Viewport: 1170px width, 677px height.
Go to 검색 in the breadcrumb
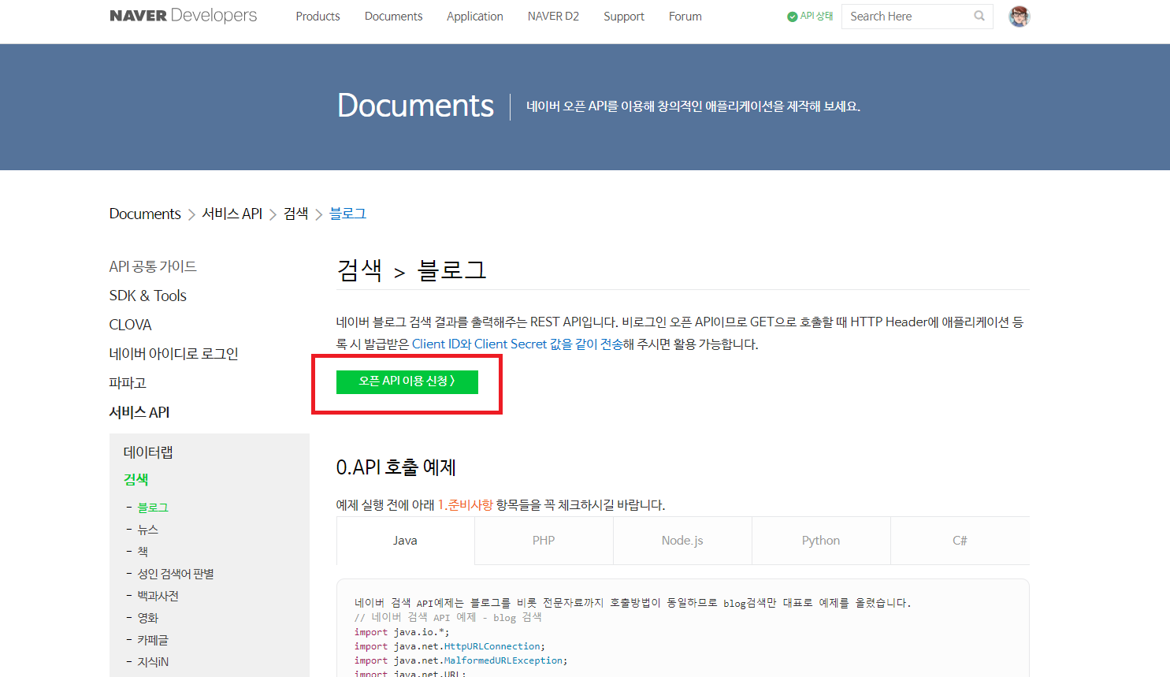click(x=295, y=214)
